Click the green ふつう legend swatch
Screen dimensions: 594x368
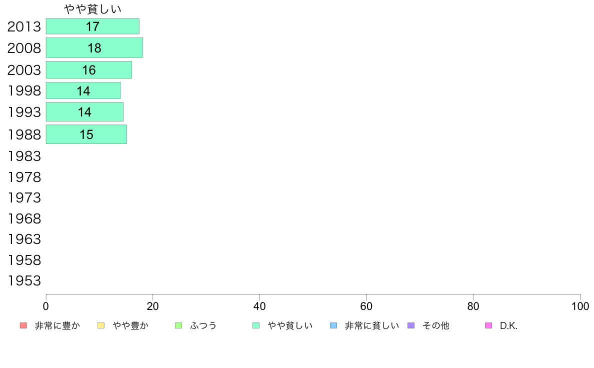click(178, 325)
